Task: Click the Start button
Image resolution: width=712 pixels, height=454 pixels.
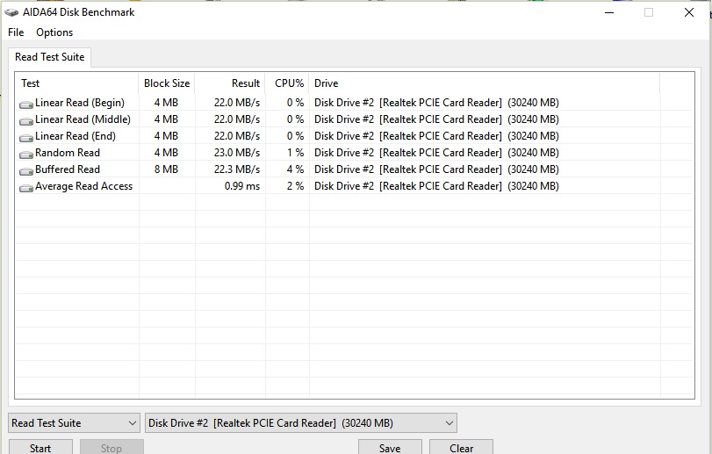Action: click(40, 448)
